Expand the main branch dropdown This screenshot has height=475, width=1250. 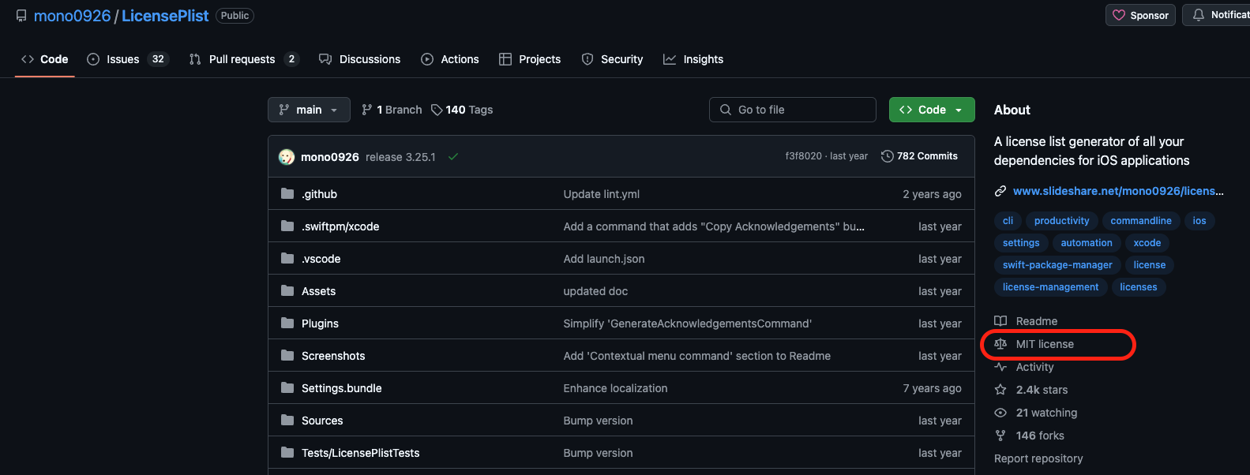pos(309,110)
